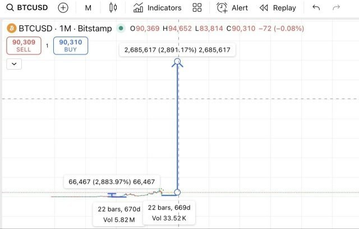Click the plus icon to compare symbols
The image size is (359, 229).
[63, 8]
